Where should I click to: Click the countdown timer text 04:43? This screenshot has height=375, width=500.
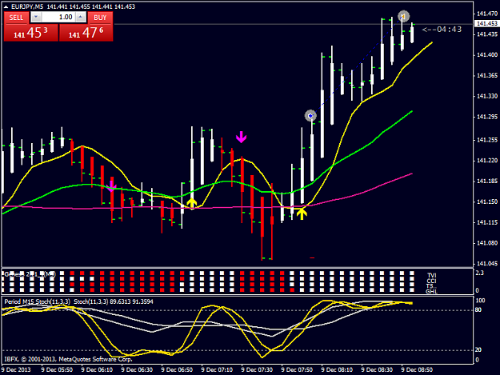pyautogui.click(x=450, y=30)
